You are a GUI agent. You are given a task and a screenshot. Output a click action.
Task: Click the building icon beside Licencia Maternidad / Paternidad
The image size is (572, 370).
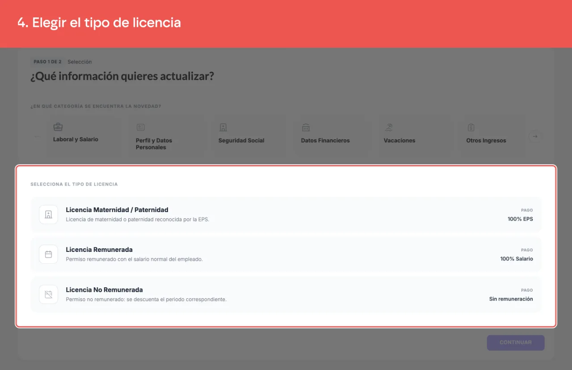pos(48,214)
